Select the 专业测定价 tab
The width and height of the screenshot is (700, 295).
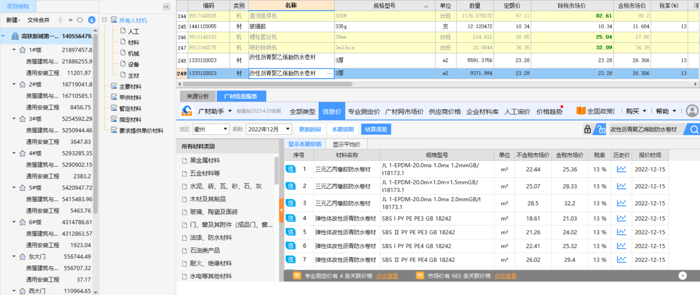coord(364,111)
